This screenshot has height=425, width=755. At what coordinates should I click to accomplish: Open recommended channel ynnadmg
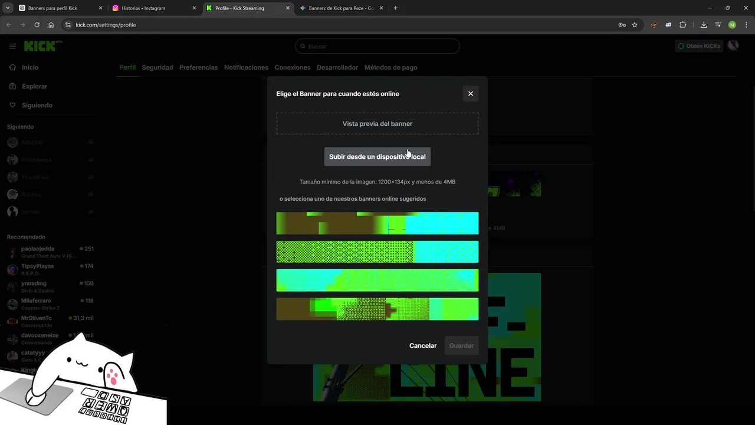click(50, 287)
